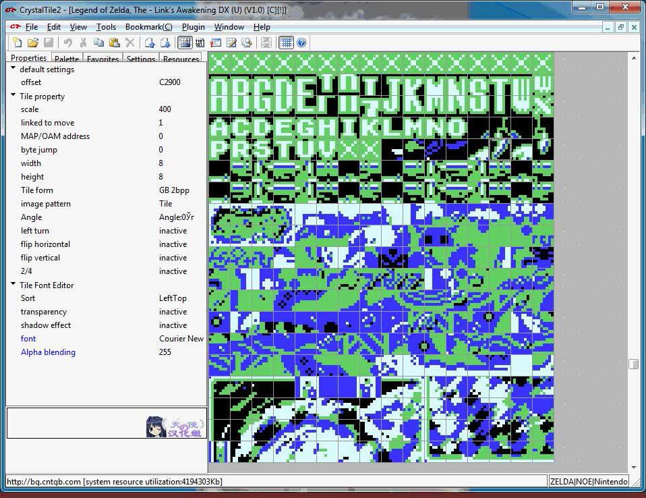646x498 pixels.
Task: Paste with the clipboard icon
Action: (x=114, y=43)
